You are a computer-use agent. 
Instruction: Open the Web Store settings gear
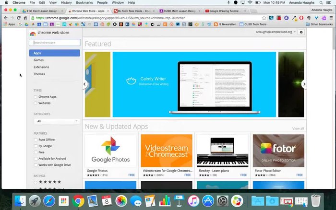point(301,32)
